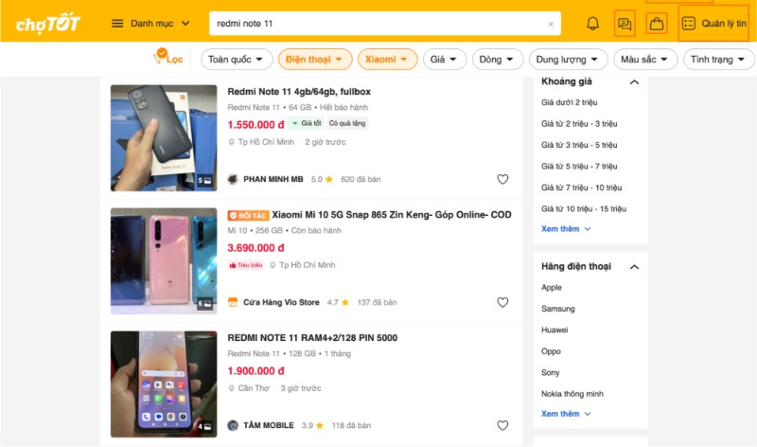Open listing Redmi Note 11 4gb/64gb, fullbox
The image size is (757, 447).
point(299,92)
